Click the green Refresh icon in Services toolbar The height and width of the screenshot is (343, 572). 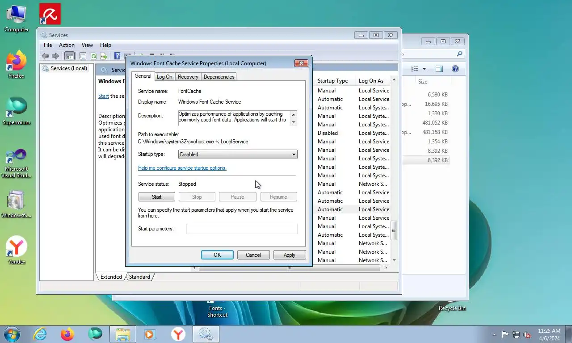pyautogui.click(x=93, y=56)
